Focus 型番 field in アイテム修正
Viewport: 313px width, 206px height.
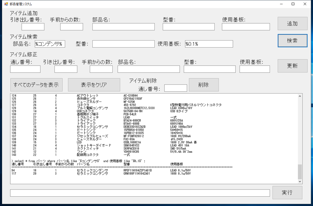click(x=210, y=69)
